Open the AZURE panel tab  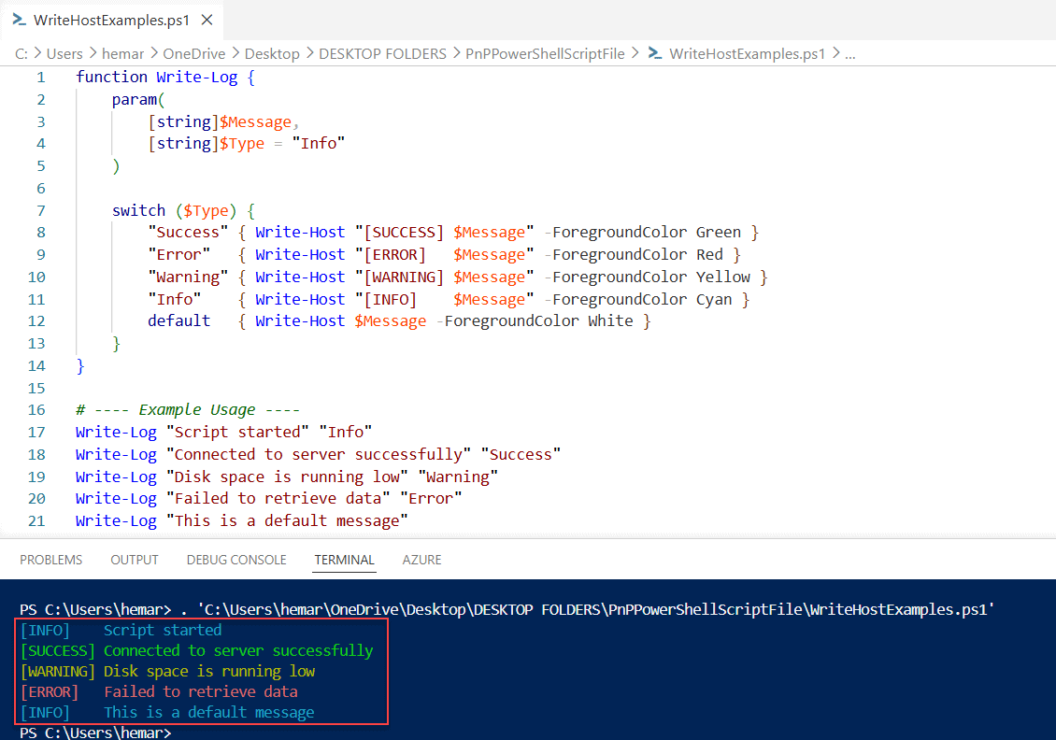coord(421,560)
